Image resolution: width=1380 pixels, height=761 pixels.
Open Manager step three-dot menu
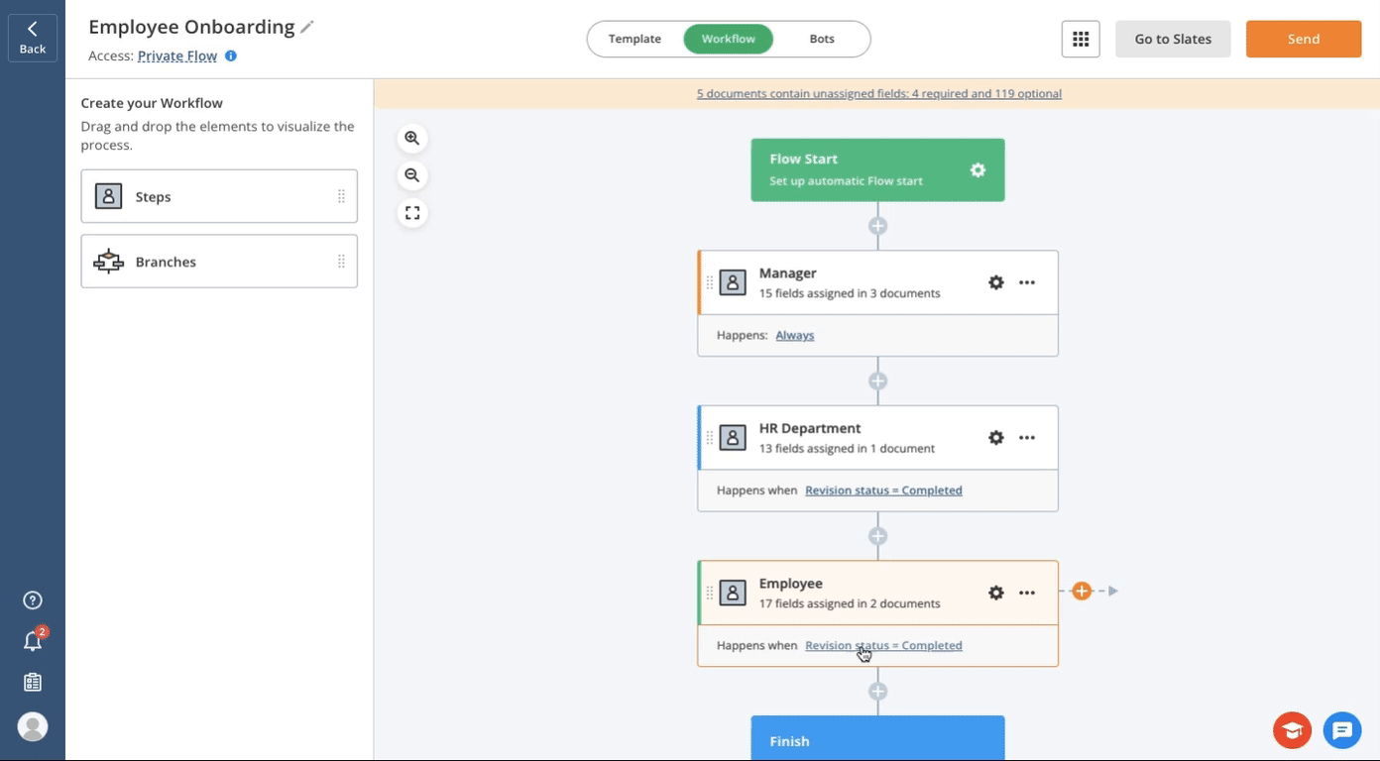point(1027,282)
